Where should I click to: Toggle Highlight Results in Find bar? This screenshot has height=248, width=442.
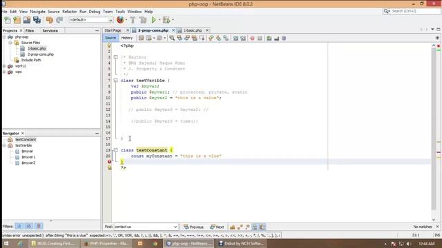click(255, 227)
